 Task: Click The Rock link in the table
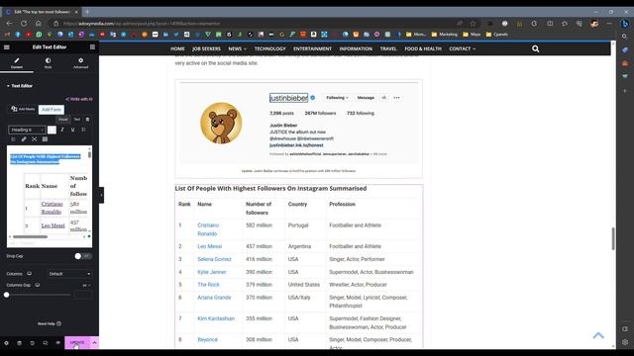click(x=209, y=285)
